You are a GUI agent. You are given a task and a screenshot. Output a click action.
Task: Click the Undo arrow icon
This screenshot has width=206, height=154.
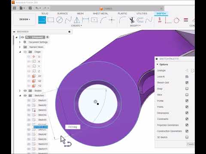(37, 8)
